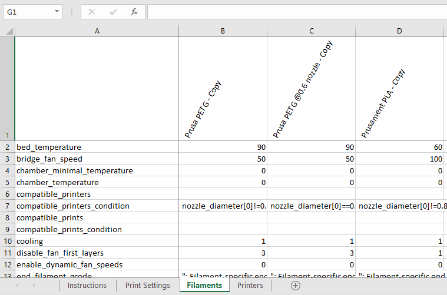
Task: Click the formula bar expand dots handle
Action: click(x=71, y=12)
